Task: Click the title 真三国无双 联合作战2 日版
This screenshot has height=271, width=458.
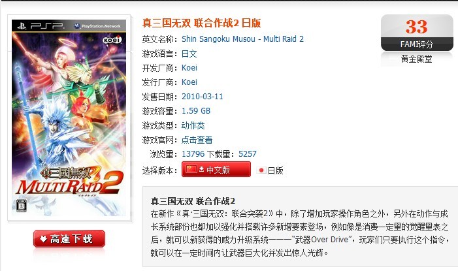Action: click(x=201, y=23)
